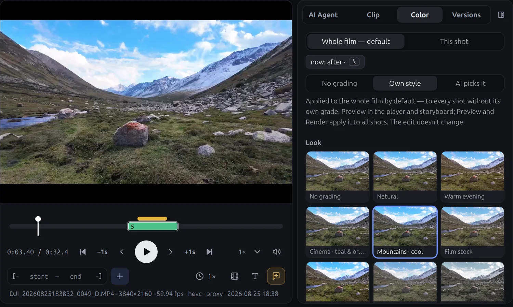Step forward one second with +1s

(190, 252)
